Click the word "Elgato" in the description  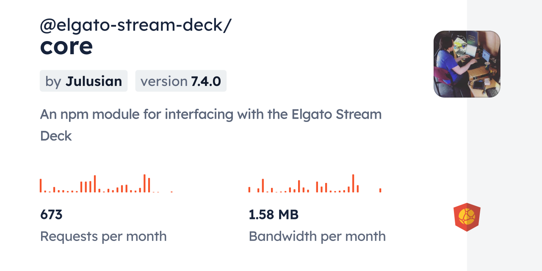[312, 115]
